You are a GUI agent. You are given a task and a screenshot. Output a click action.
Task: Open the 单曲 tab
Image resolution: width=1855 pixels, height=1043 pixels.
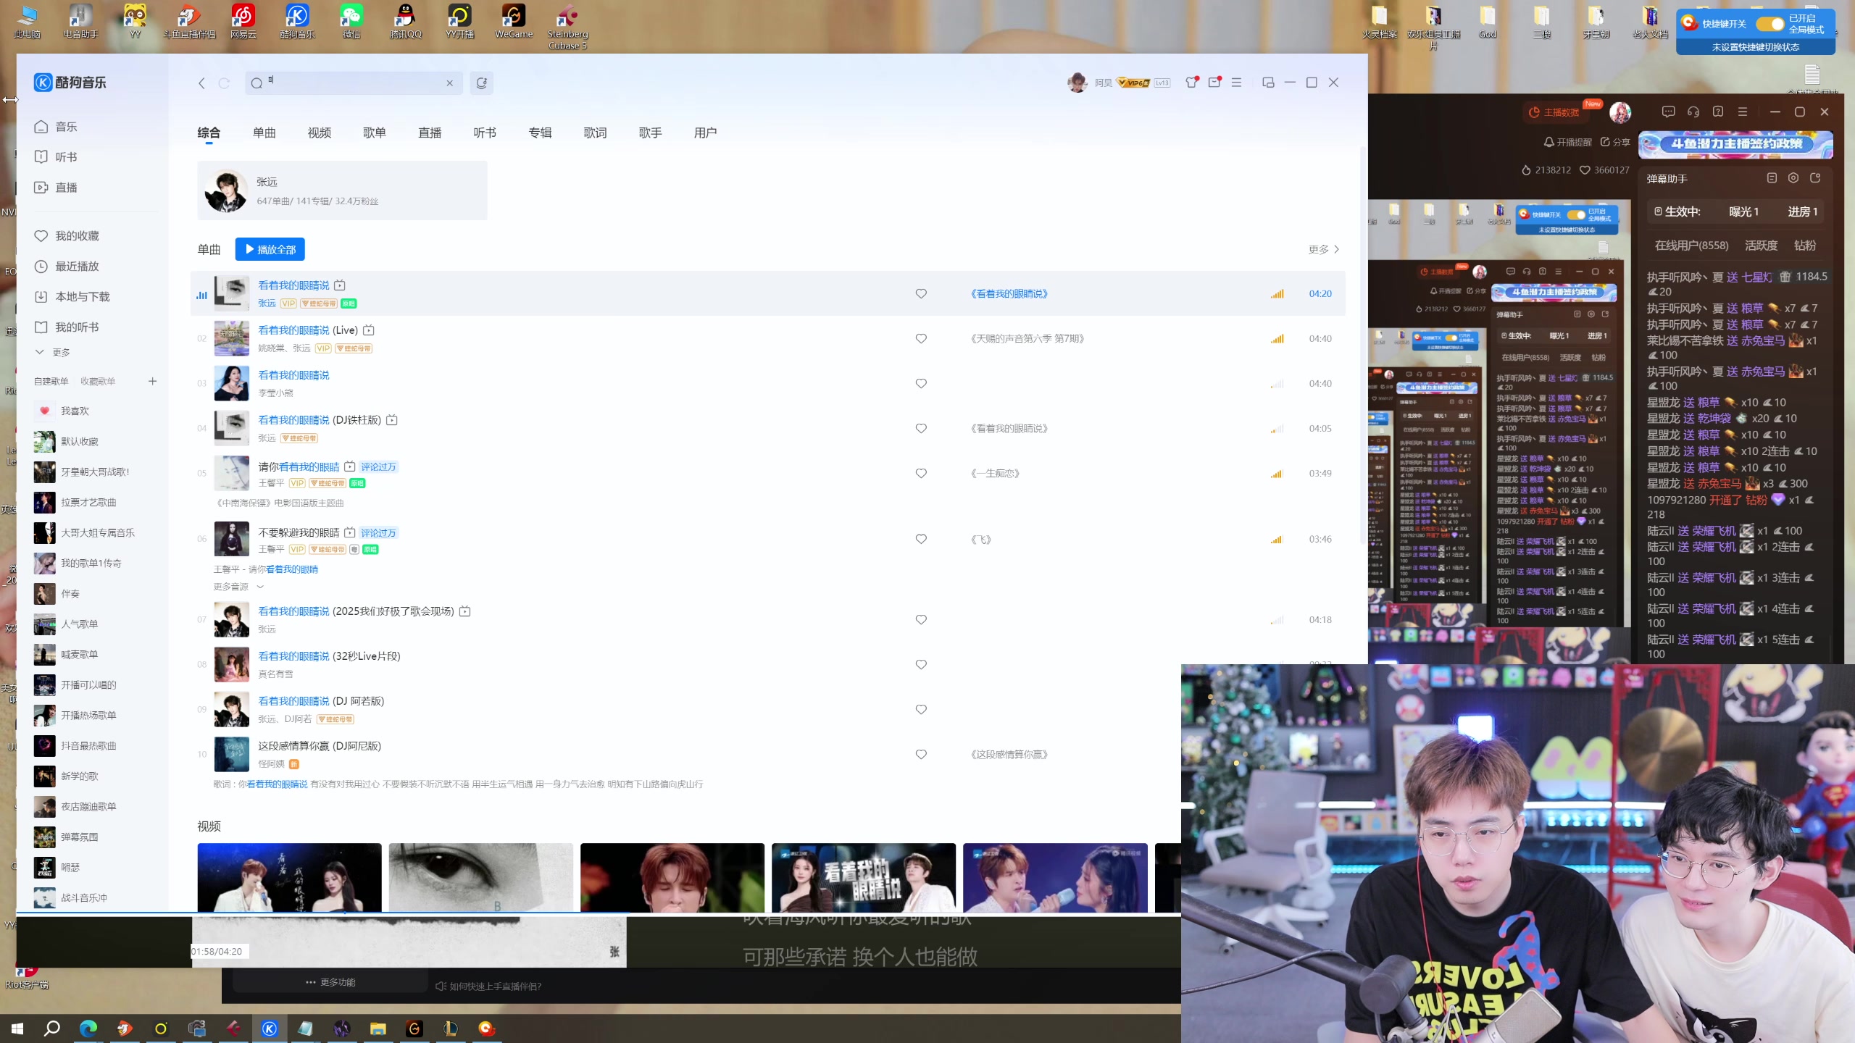pos(264,133)
